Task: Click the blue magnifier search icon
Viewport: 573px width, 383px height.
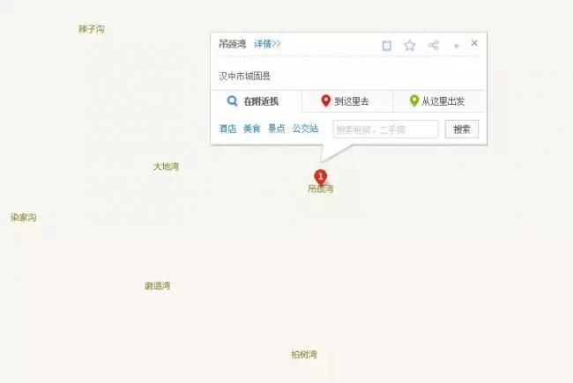Action: [x=232, y=100]
